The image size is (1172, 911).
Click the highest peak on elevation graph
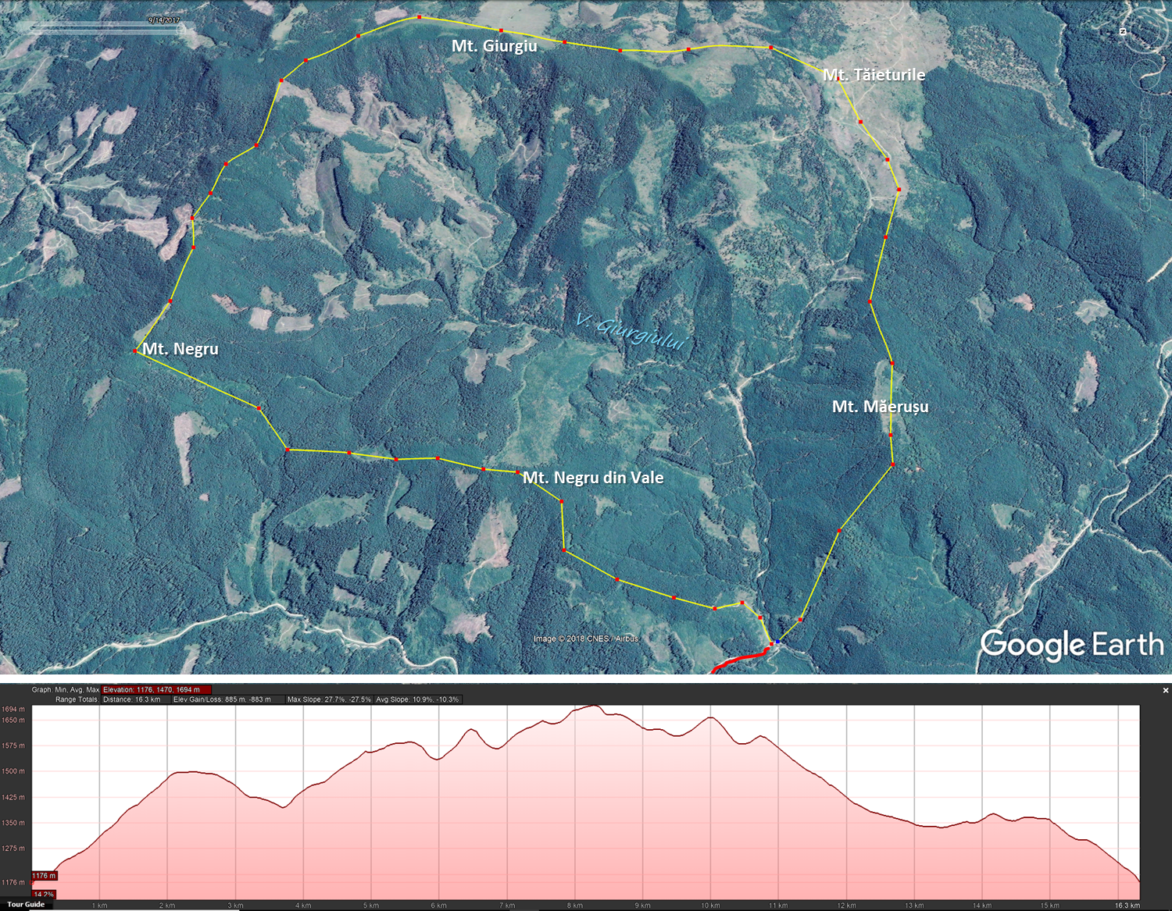(x=595, y=706)
